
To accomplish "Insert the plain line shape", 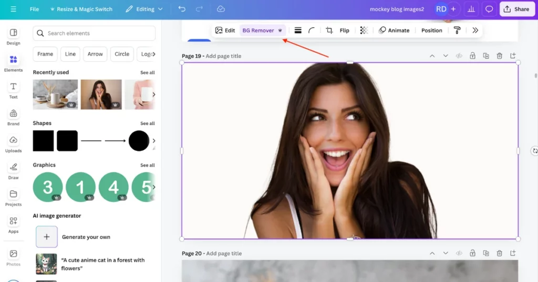I will point(91,140).
